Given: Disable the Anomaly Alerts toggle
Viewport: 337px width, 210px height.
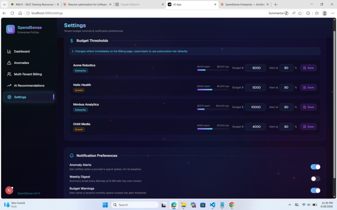Looking at the screenshot, I should (x=315, y=167).
